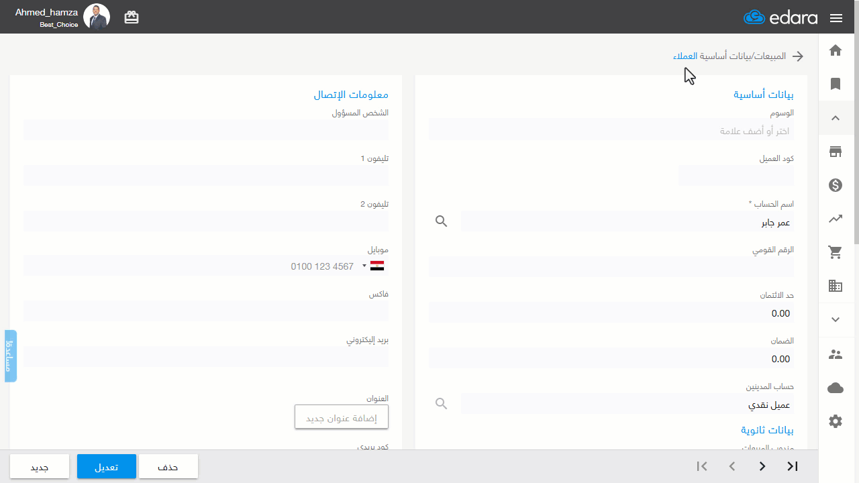
Task: Jump to record using bar-chevron-left icon
Action: tap(702, 466)
